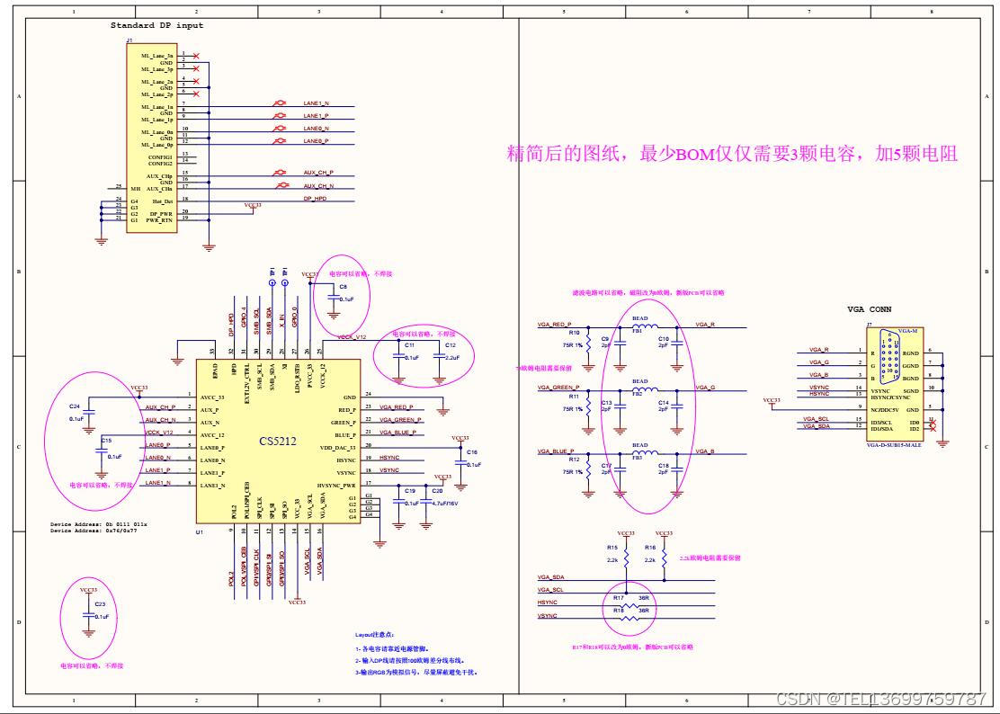Select capacitor C12 labeled 2.2uF

(439, 357)
